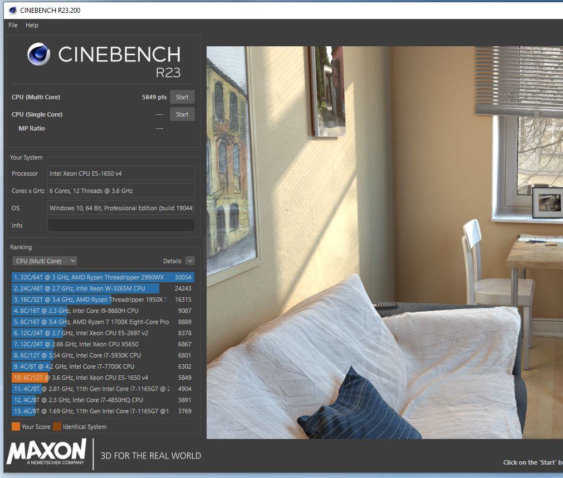Start the CPU Single Core test
Image resolution: width=563 pixels, height=478 pixels.
[x=182, y=114]
